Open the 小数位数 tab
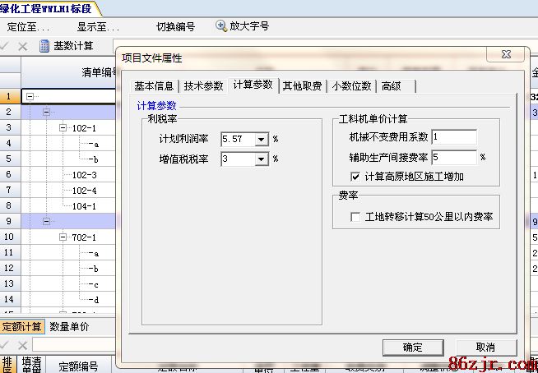 (351, 85)
